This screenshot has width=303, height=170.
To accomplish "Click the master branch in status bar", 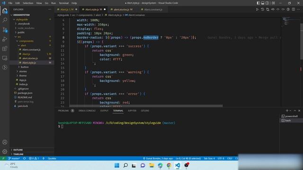I will click(14, 159).
